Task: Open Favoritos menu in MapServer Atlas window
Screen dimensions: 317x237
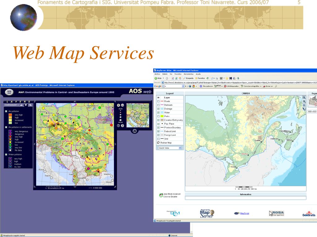Action: tap(178, 74)
